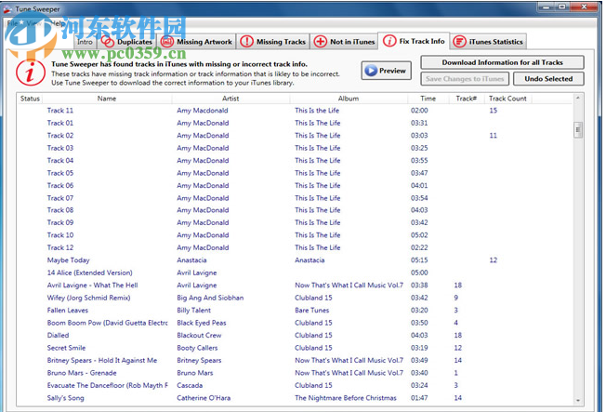Click the track list scrollbar thumb
Screen dimensions: 606x412
coord(578,130)
